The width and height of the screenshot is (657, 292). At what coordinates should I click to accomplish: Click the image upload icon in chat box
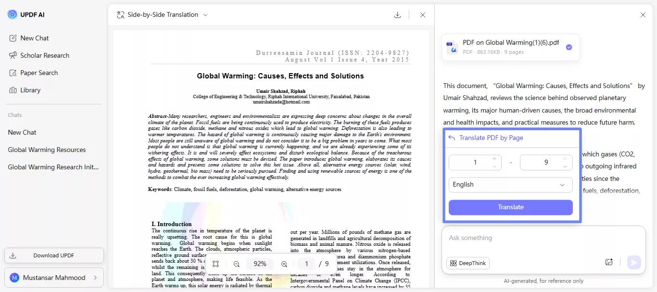click(x=609, y=262)
